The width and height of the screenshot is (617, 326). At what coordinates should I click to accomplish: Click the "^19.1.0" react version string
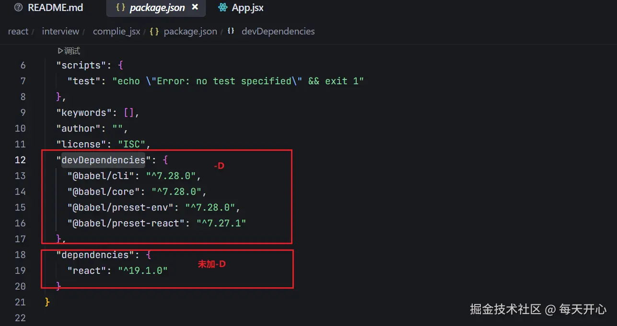tap(143, 270)
